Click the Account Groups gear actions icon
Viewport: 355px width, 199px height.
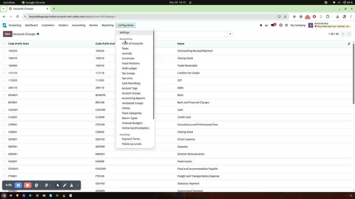click(x=38, y=34)
